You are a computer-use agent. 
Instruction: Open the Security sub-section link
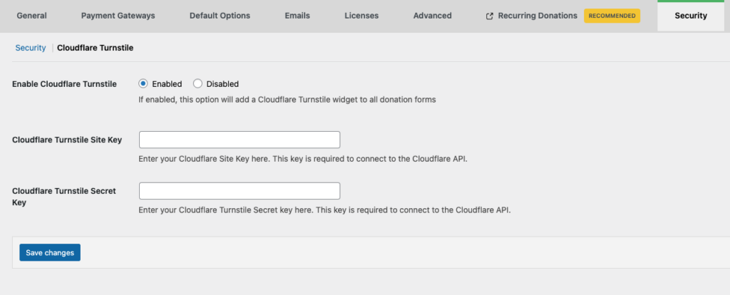pos(31,48)
